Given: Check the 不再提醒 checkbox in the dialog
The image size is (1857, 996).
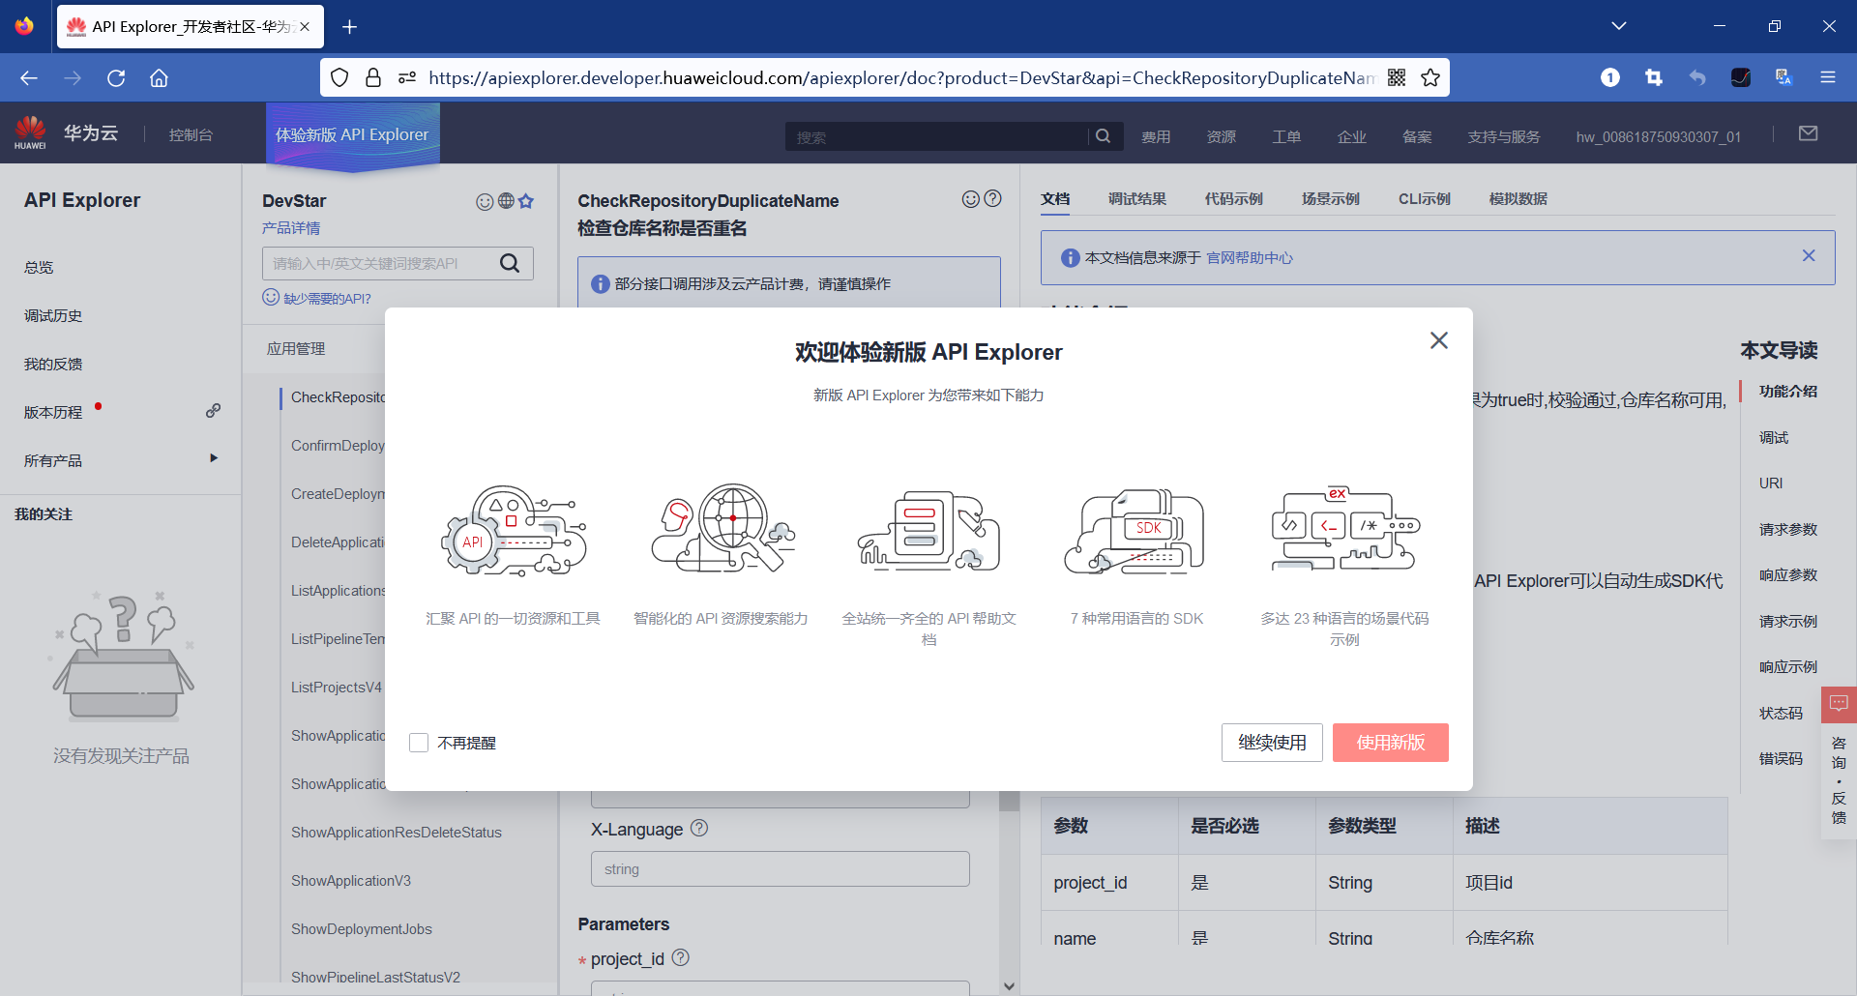Looking at the screenshot, I should coord(418,742).
